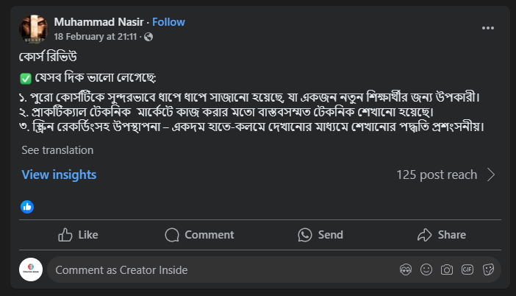Expand the 125 post reach chevron
This screenshot has height=296, width=516.
[491, 175]
